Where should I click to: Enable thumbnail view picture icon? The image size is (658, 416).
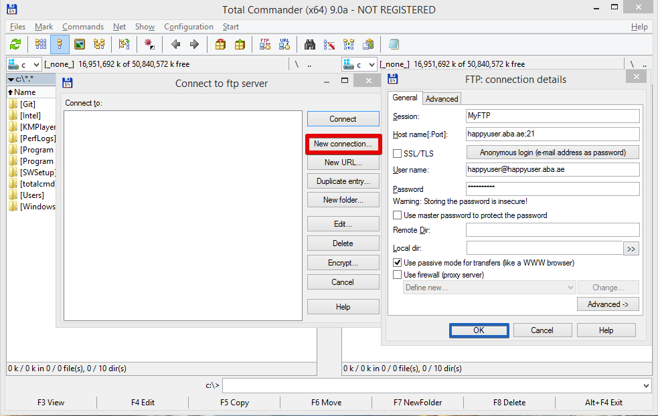pos(79,44)
